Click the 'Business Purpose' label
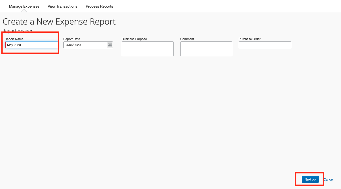Image resolution: width=341 pixels, height=189 pixels. click(x=134, y=39)
